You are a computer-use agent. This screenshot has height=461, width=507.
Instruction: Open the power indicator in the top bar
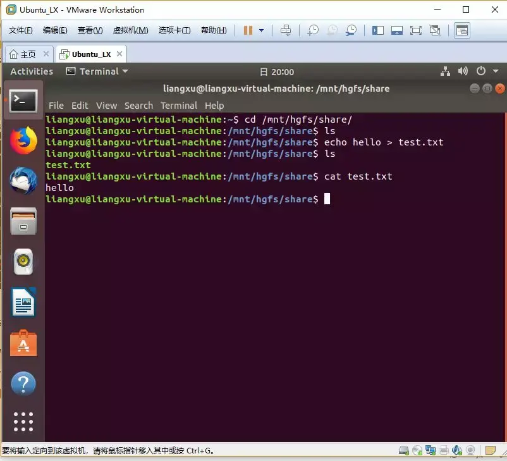coord(481,71)
